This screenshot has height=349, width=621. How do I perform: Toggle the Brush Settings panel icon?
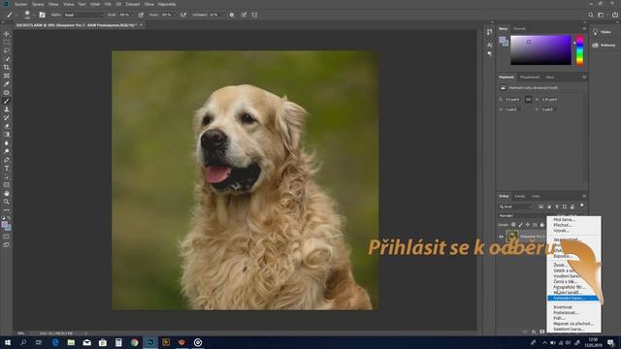point(42,15)
